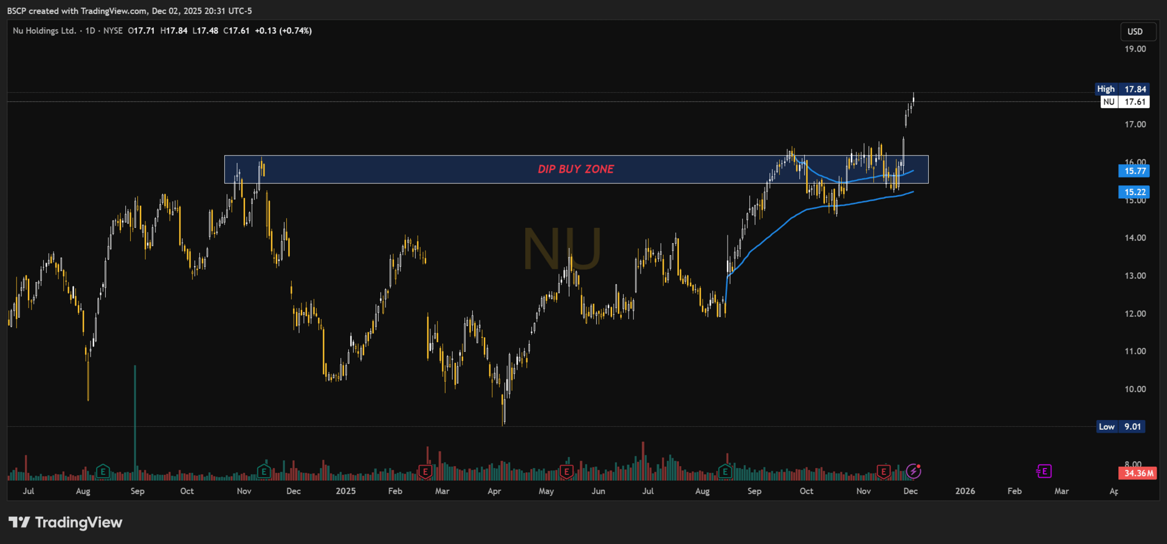Select the 2026 label on time axis
The width and height of the screenshot is (1167, 544).
[x=965, y=491]
